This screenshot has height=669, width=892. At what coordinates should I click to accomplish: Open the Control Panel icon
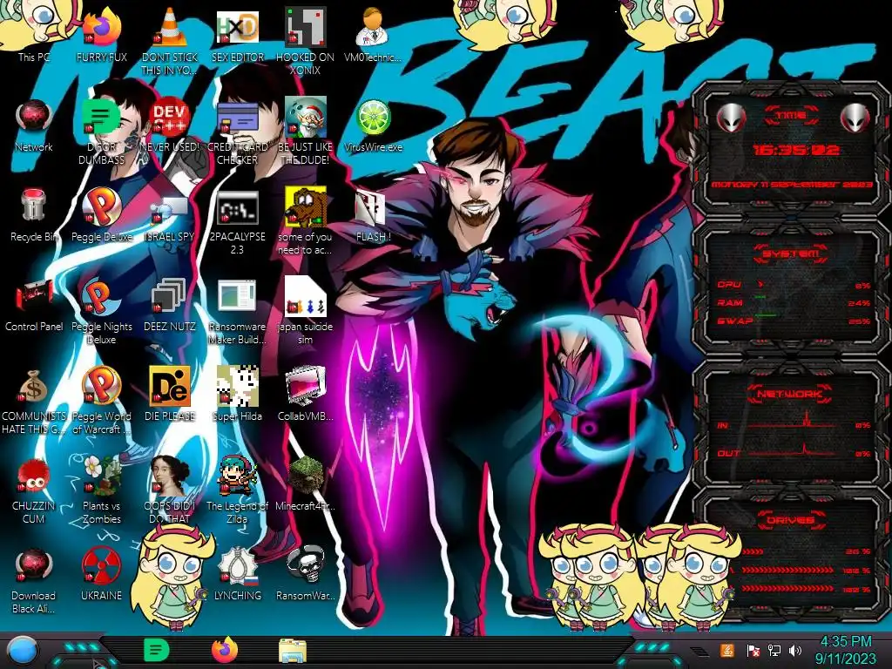tap(34, 305)
